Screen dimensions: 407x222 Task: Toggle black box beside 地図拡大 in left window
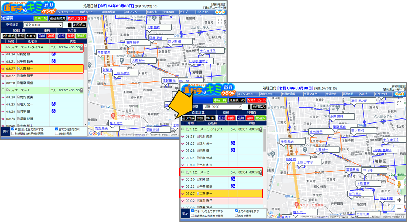pos(70,25)
